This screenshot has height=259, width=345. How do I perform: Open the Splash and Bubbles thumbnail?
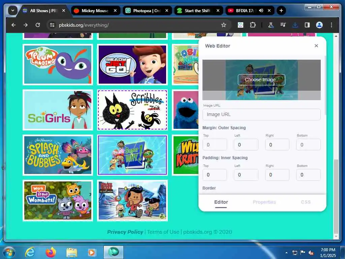point(58,155)
